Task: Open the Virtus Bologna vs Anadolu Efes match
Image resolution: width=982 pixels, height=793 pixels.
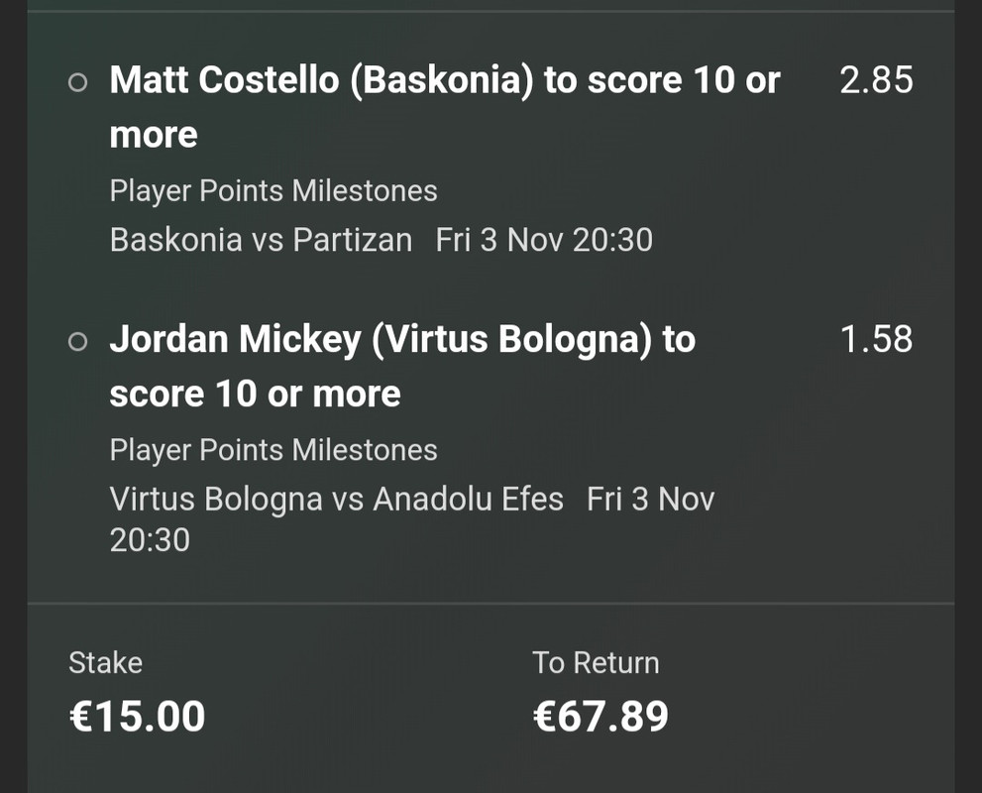Action: click(x=336, y=499)
